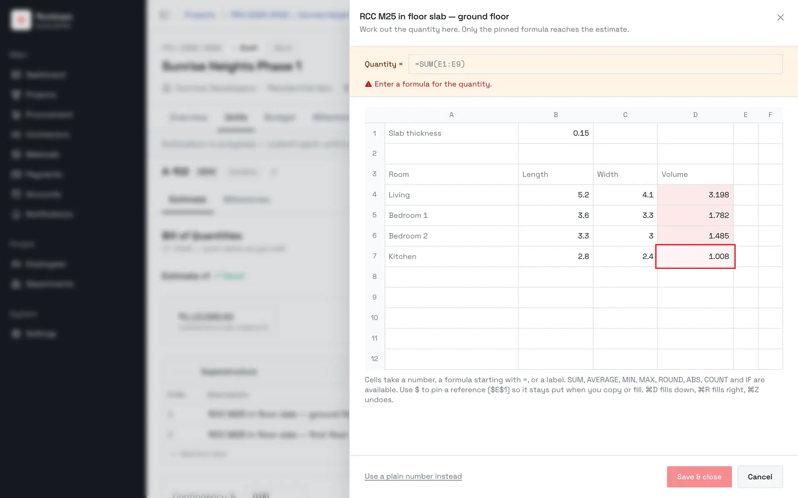Image resolution: width=798 pixels, height=498 pixels.
Task: Select the 'Bedroom 1' cell
Action: (451, 215)
